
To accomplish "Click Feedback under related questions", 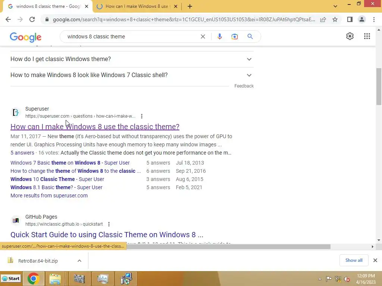I will pyautogui.click(x=244, y=86).
